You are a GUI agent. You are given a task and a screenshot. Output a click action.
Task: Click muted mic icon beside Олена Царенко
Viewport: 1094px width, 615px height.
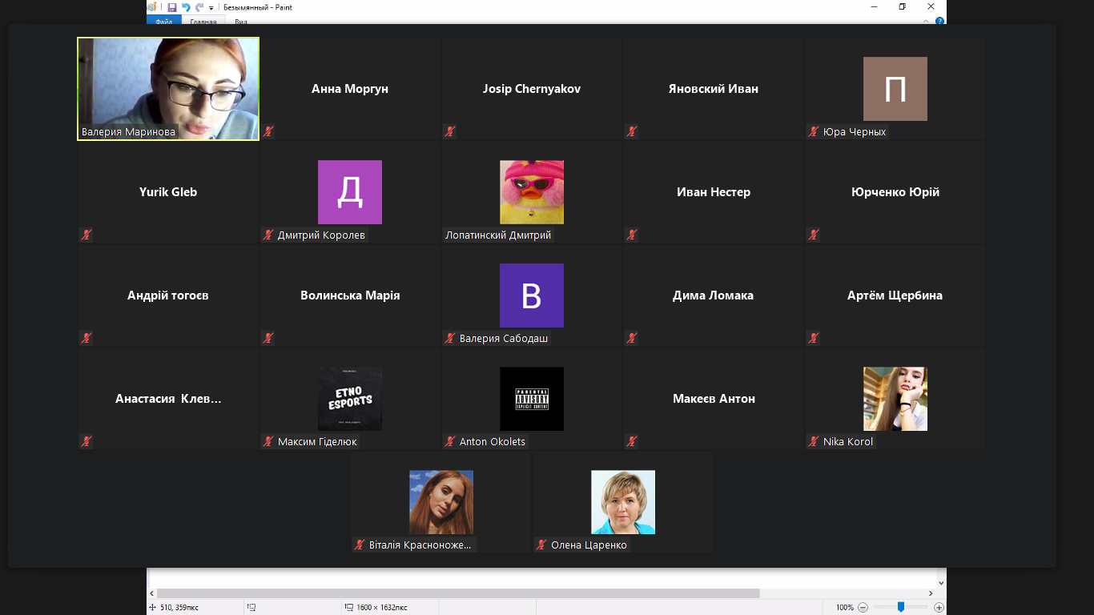pos(541,545)
